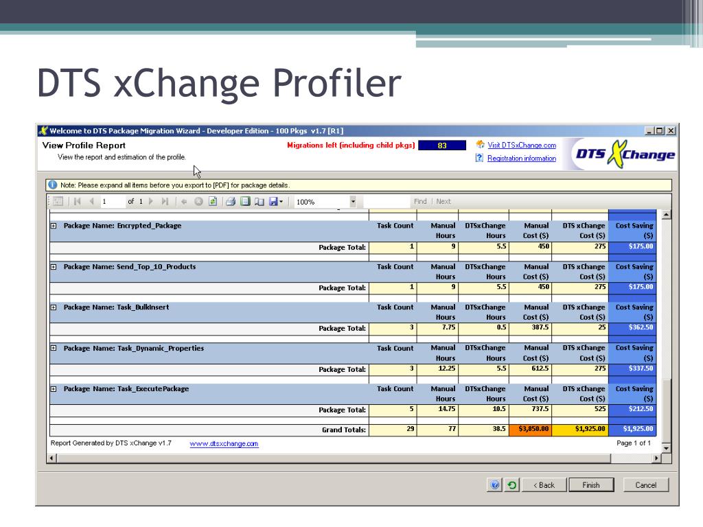Expand the Encrypted_Package row
The width and height of the screenshot is (703, 527).
(54, 226)
